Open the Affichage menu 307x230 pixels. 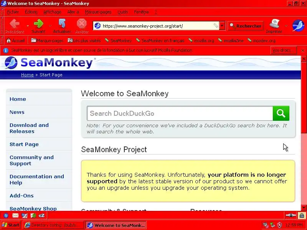click(52, 12)
